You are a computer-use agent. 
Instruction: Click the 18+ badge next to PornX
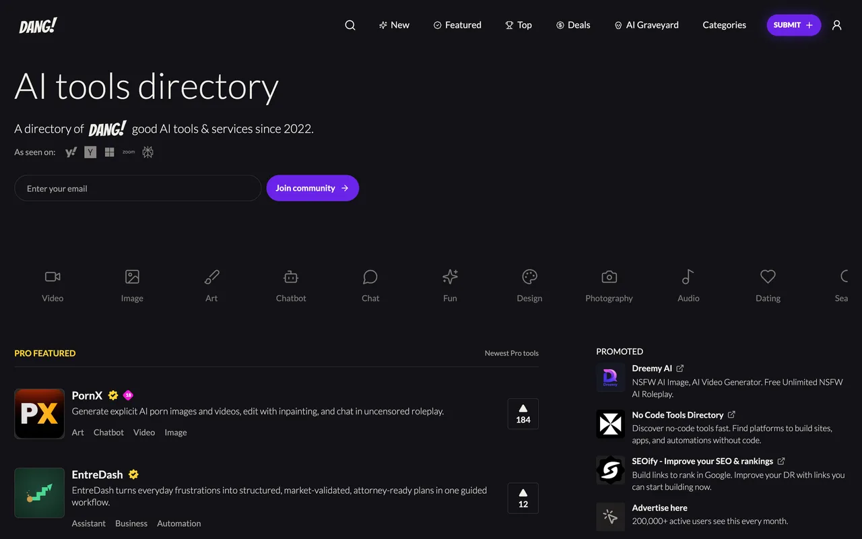pyautogui.click(x=128, y=395)
